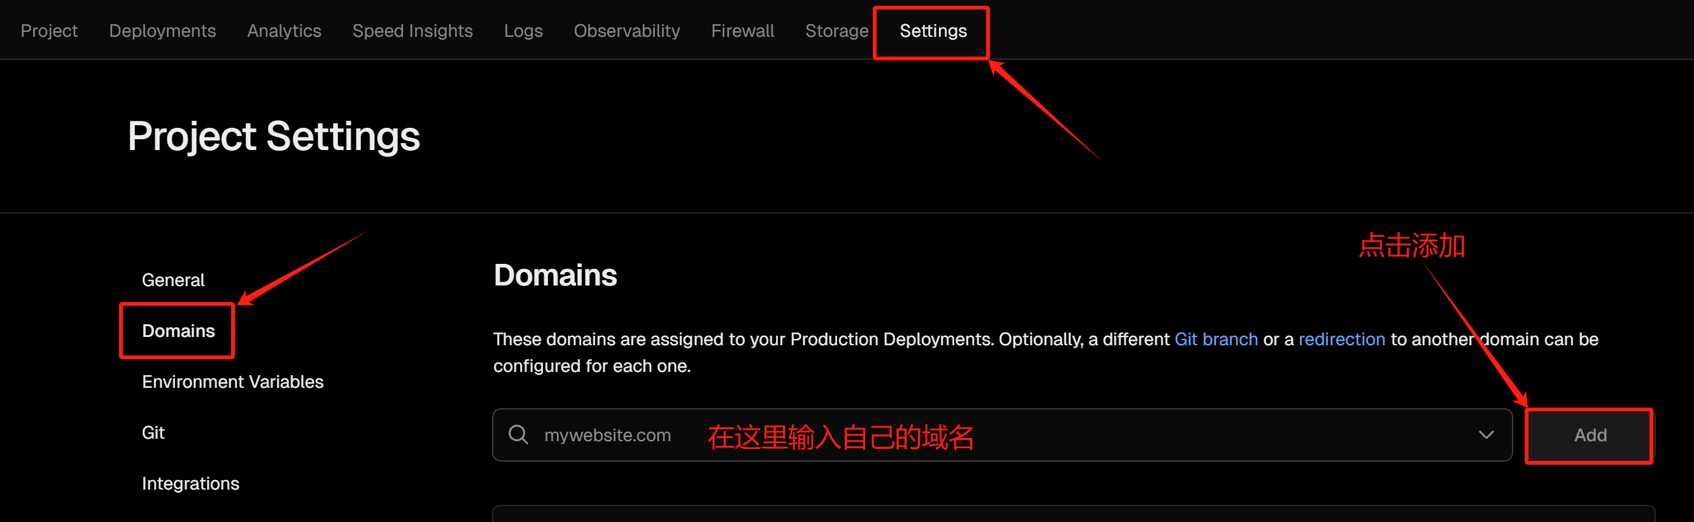The width and height of the screenshot is (1694, 522).
Task: Select Domains in settings sidebar
Action: tap(178, 330)
